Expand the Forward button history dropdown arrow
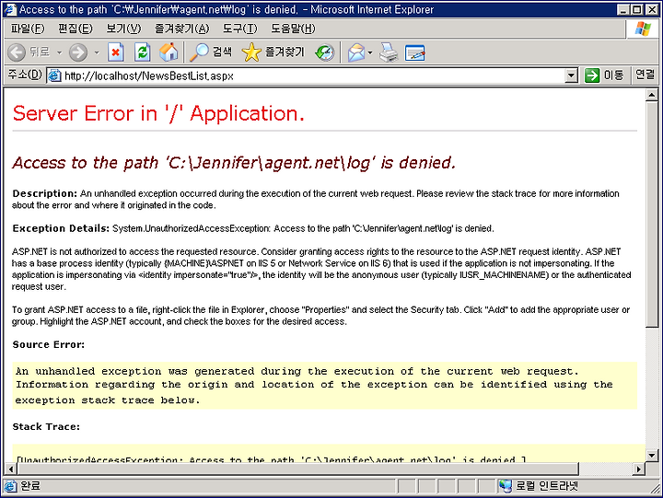Viewport: 663px width, 498px height. click(97, 52)
